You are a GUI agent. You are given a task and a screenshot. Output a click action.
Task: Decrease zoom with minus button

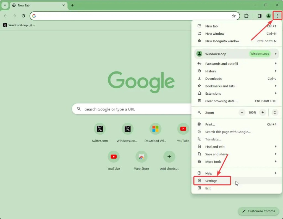[242, 112]
